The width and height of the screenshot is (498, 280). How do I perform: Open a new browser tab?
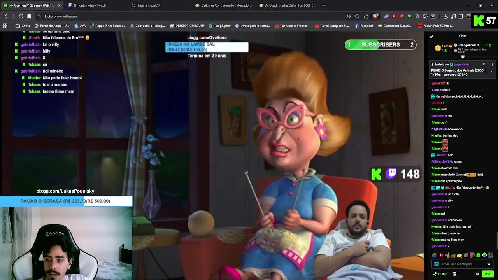[324, 5]
